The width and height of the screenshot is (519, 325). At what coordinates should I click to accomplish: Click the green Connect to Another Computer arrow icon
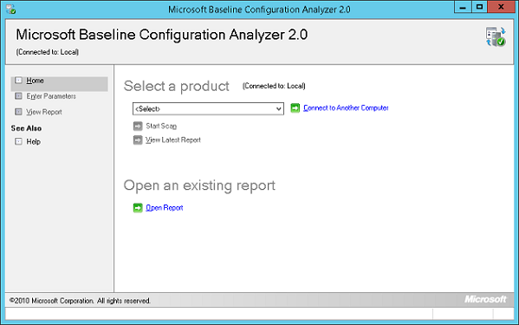coord(295,107)
